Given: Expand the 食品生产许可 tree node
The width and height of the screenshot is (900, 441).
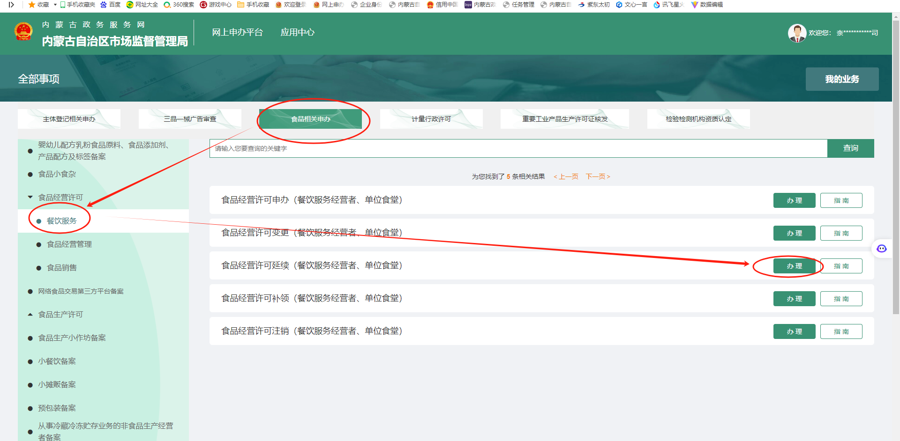Looking at the screenshot, I should [x=30, y=315].
